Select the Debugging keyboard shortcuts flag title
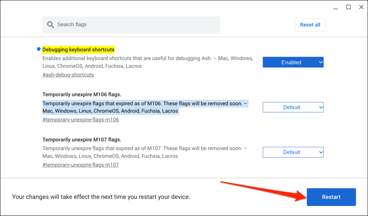This screenshot has height=216, width=368. point(78,49)
